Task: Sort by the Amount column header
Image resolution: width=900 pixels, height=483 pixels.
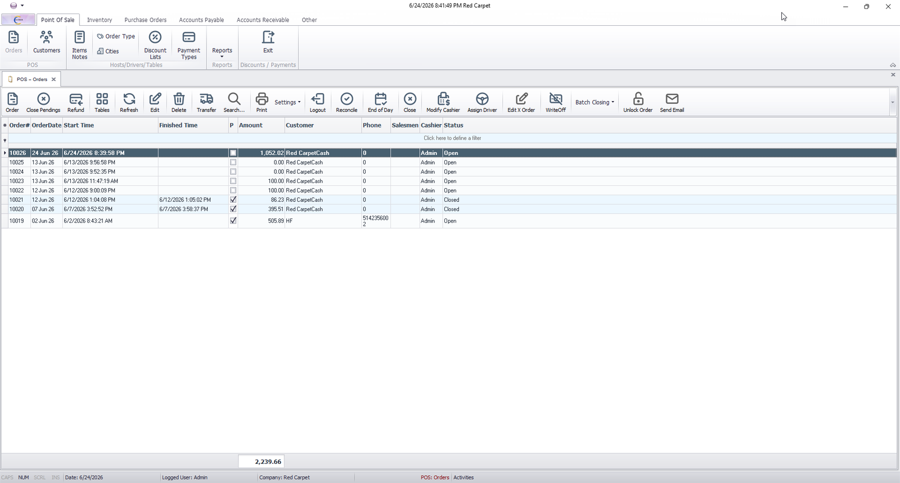Action: (261, 125)
